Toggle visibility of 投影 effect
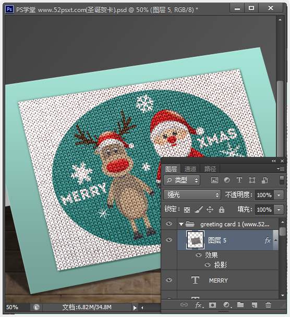The height and width of the screenshot is (317, 290). click(208, 265)
